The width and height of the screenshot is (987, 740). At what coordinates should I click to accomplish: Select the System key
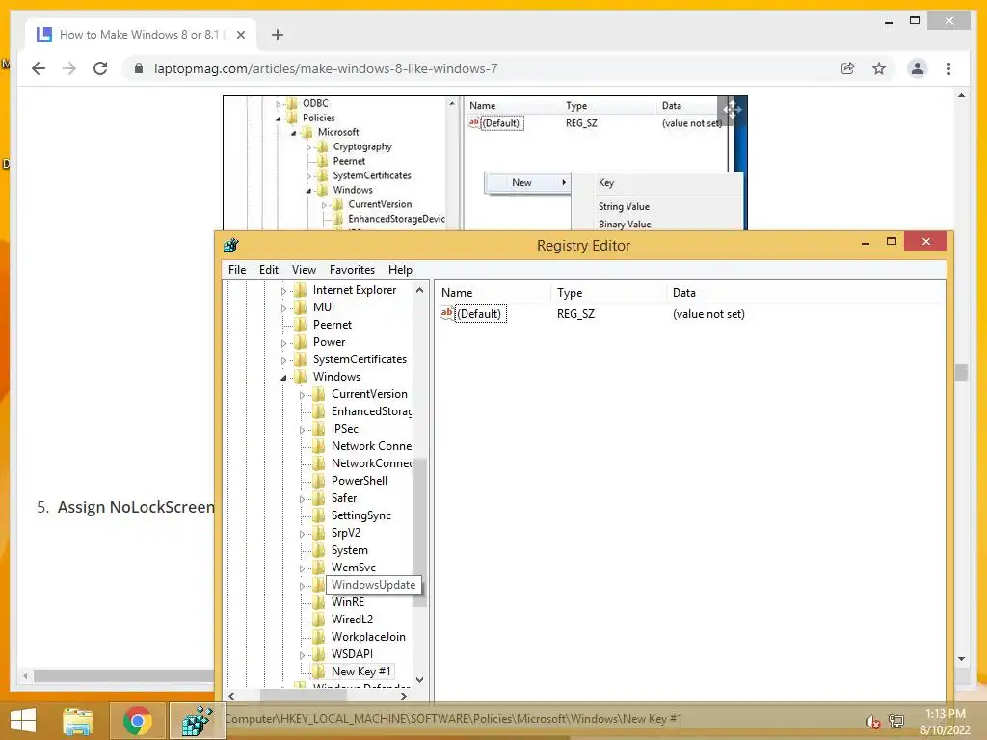[349, 550]
